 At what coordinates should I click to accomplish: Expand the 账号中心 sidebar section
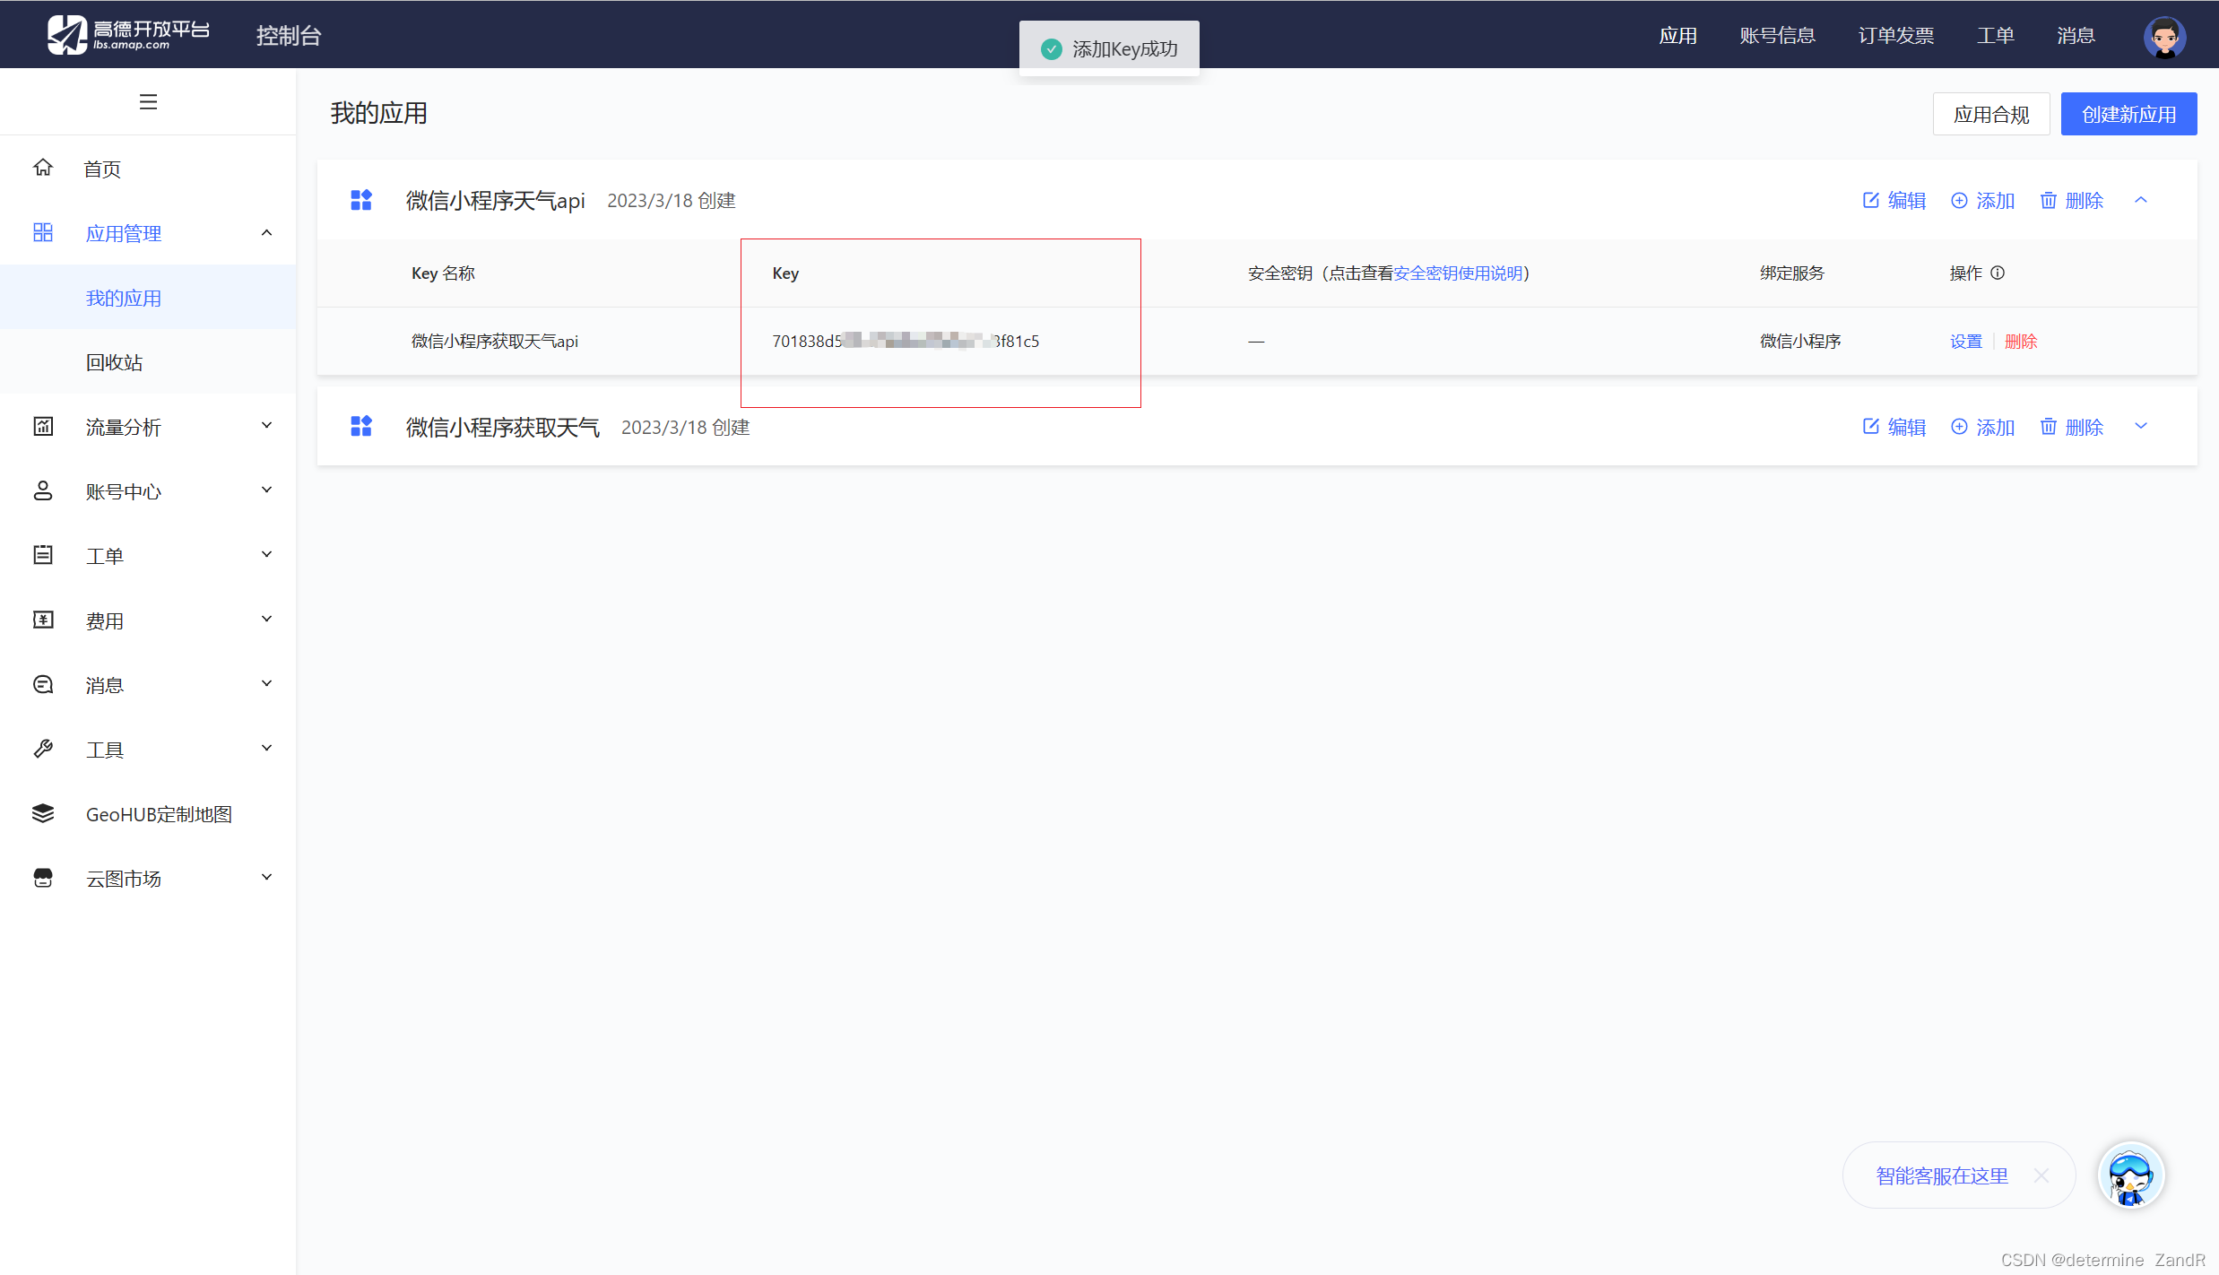(266, 490)
